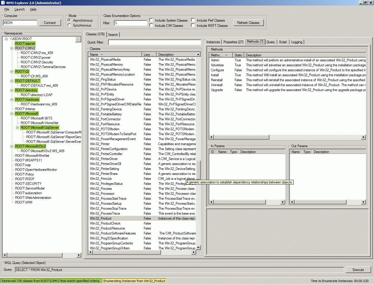The width and height of the screenshot is (374, 285).
Task: Open the Script tab
Action: (283, 42)
